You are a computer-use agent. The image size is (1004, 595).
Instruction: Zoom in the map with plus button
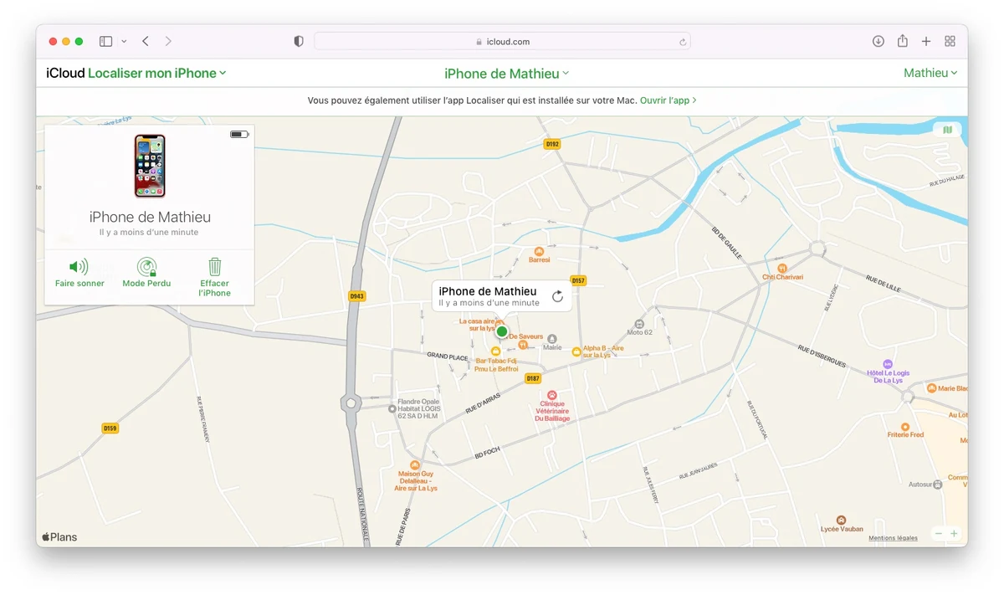[x=954, y=534]
